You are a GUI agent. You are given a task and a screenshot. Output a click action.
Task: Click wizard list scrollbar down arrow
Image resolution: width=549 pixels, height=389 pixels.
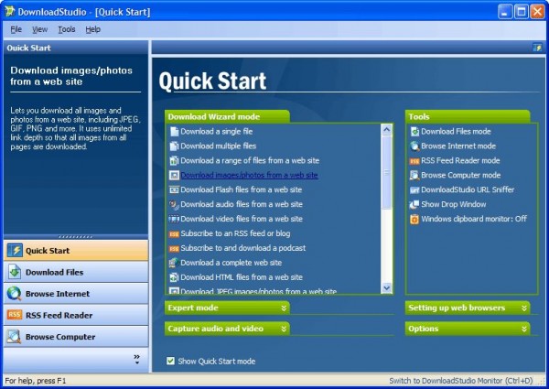[386, 287]
